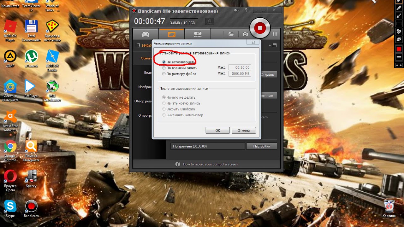Confirm the dialog with OK
404x227 pixels.
pos(218,130)
